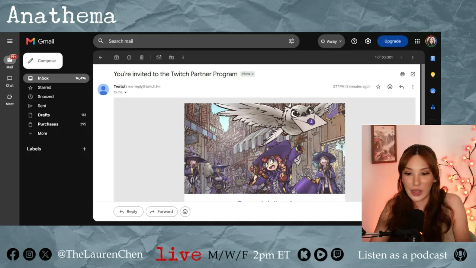
Task: Click the podcast microphone icon
Action: click(x=460, y=255)
